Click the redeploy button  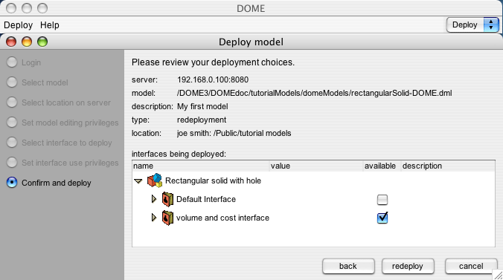[408, 266]
